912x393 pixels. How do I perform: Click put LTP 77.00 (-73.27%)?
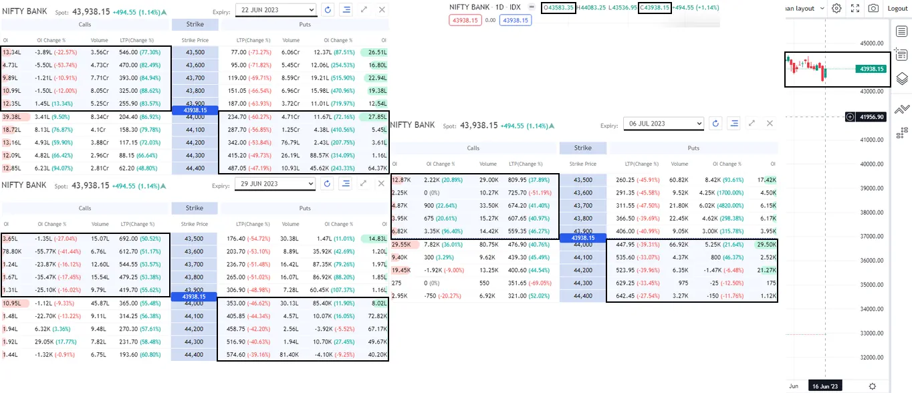click(251, 51)
